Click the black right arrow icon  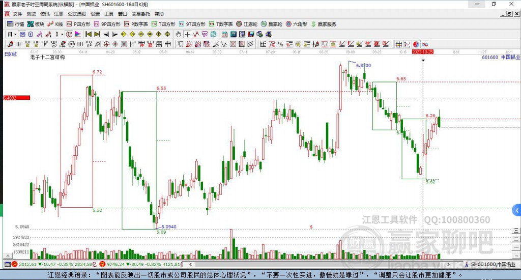(x=114, y=34)
